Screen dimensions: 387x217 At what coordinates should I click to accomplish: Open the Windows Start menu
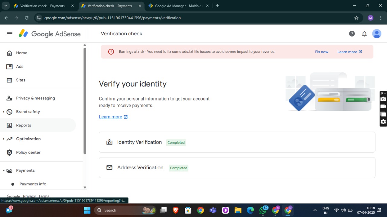[x=87, y=210]
